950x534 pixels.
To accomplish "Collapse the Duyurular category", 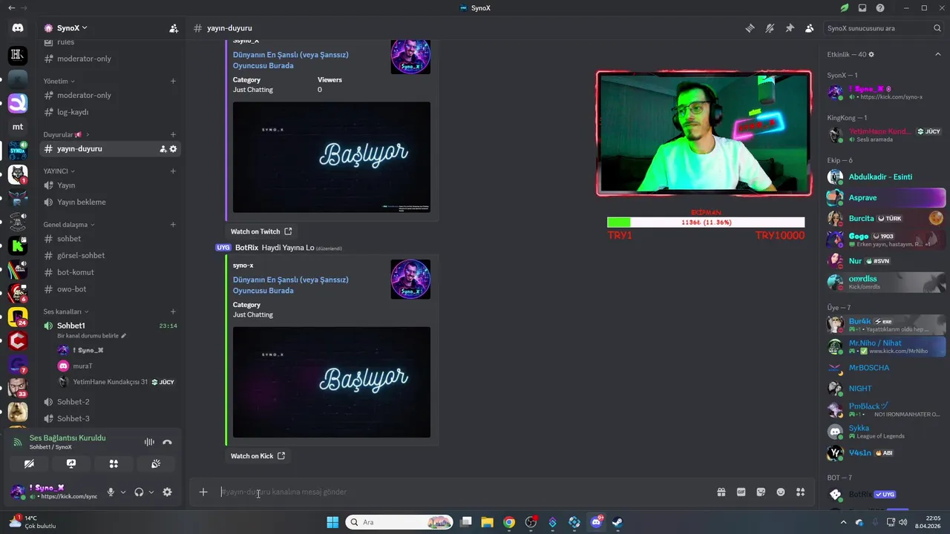I will [66, 134].
